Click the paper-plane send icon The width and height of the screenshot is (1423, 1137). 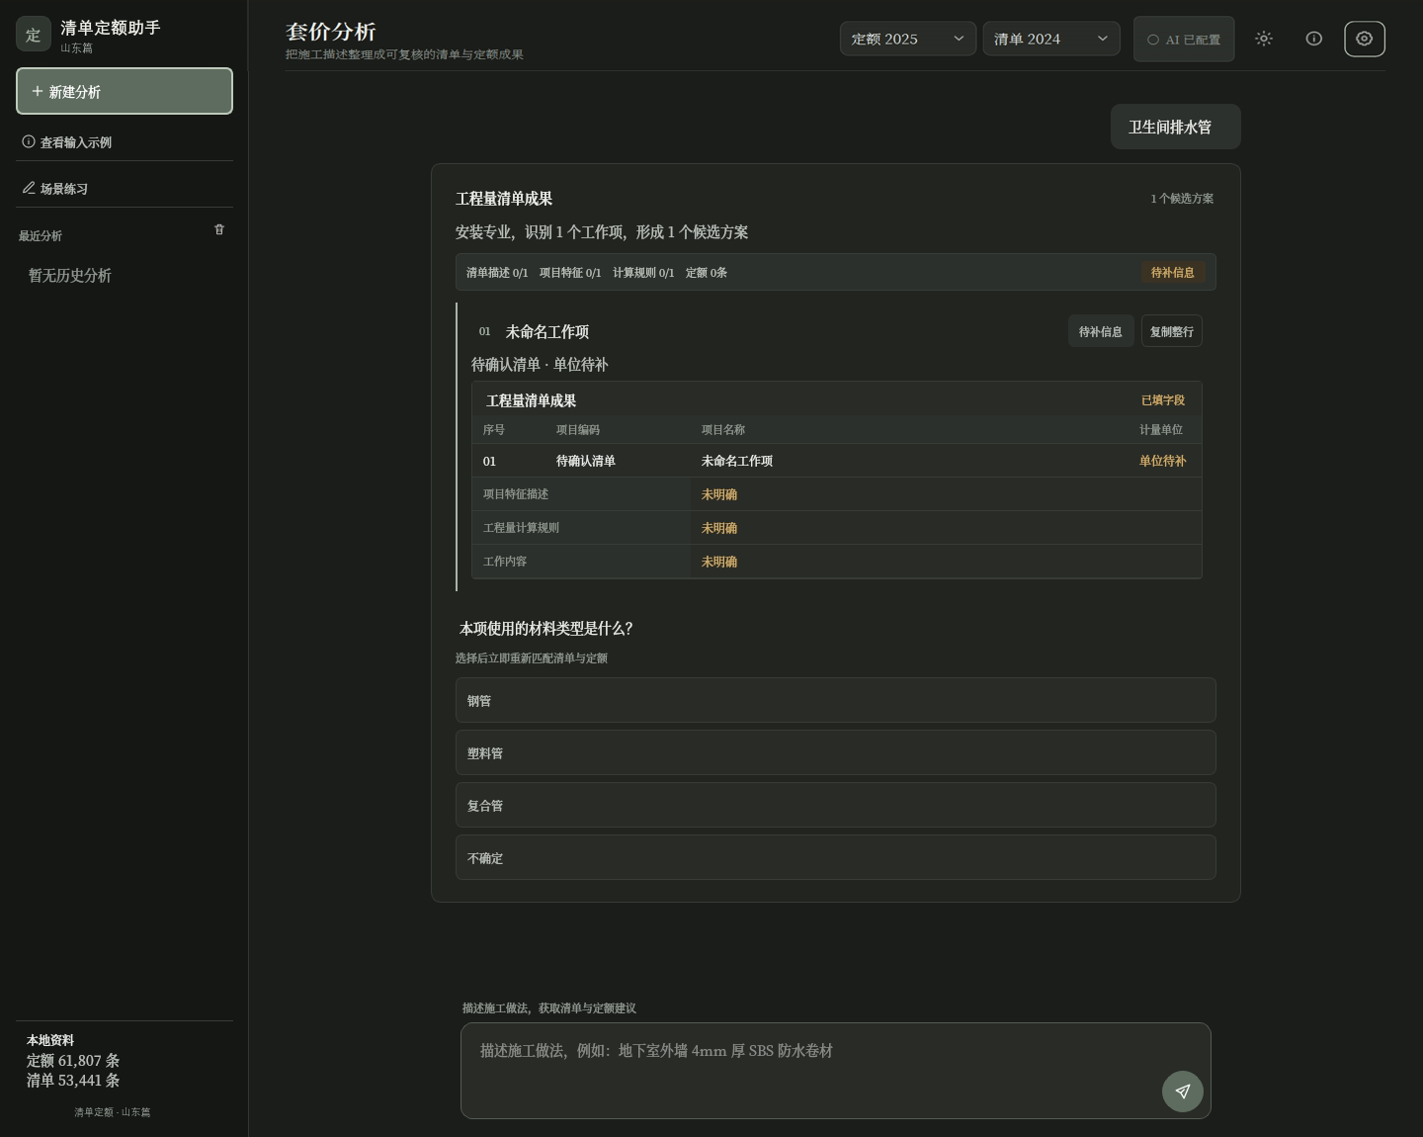click(x=1183, y=1092)
